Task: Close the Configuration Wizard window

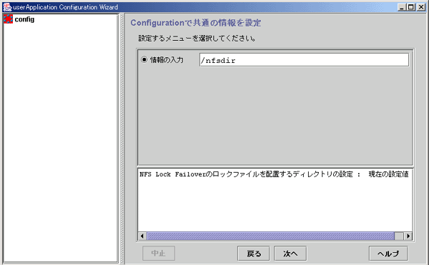Action: (421, 7)
